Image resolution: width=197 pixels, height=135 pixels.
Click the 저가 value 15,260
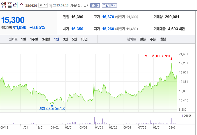(108, 29)
